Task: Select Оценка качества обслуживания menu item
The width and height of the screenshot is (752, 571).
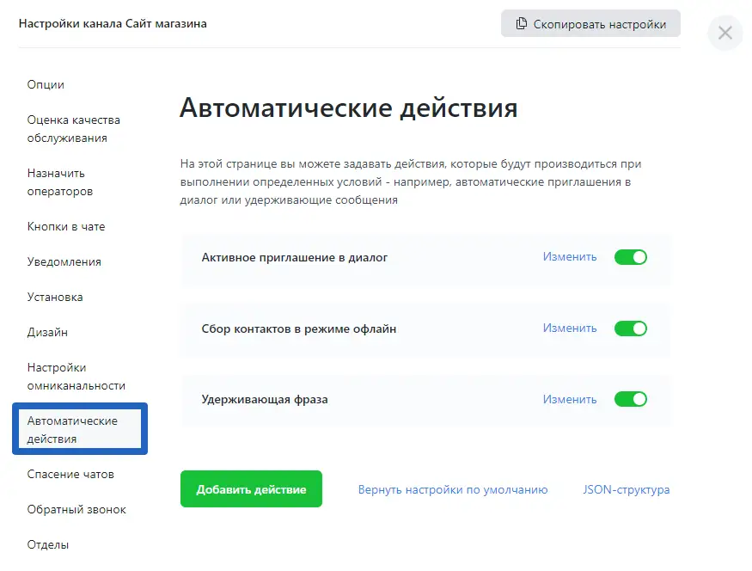Action: pyautogui.click(x=73, y=129)
